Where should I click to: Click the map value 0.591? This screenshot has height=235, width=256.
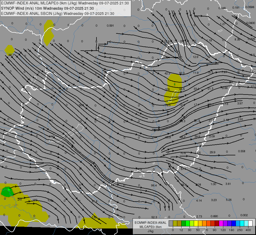[x=110, y=26]
